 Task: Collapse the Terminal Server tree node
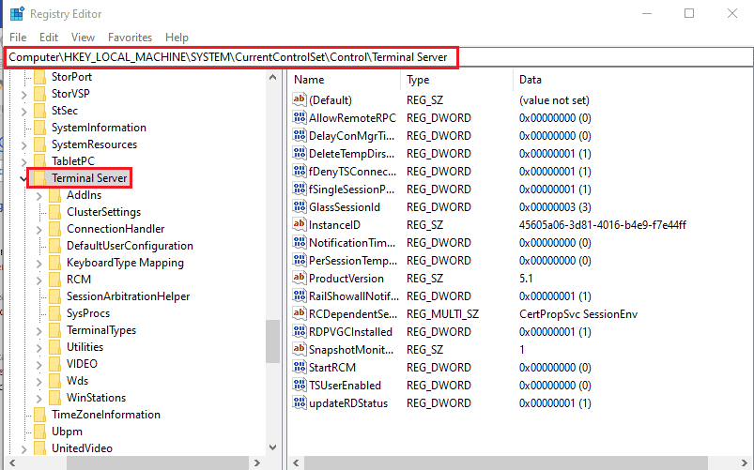tap(23, 179)
